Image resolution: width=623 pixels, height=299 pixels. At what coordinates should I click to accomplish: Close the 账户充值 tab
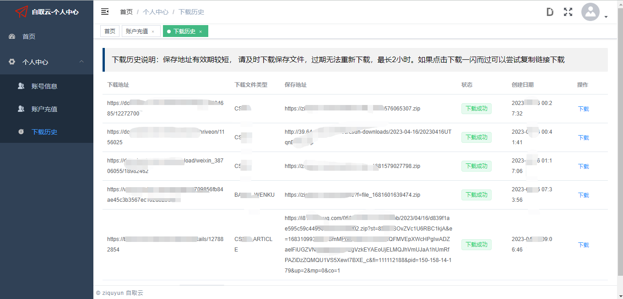click(x=153, y=31)
